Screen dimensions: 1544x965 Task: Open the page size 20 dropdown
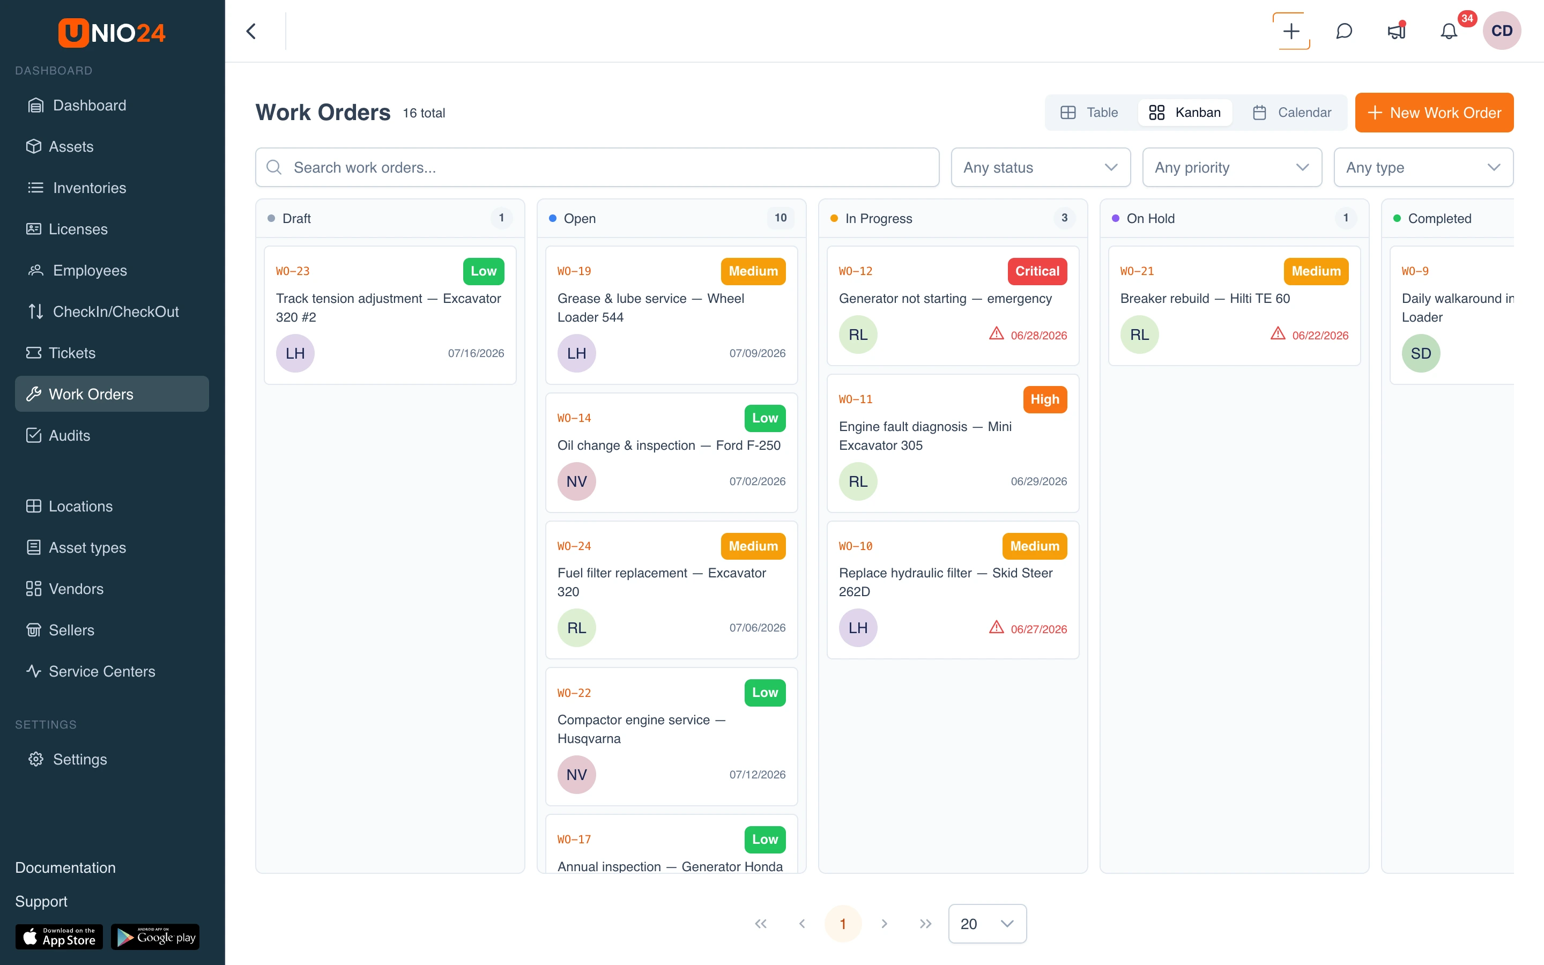(987, 924)
